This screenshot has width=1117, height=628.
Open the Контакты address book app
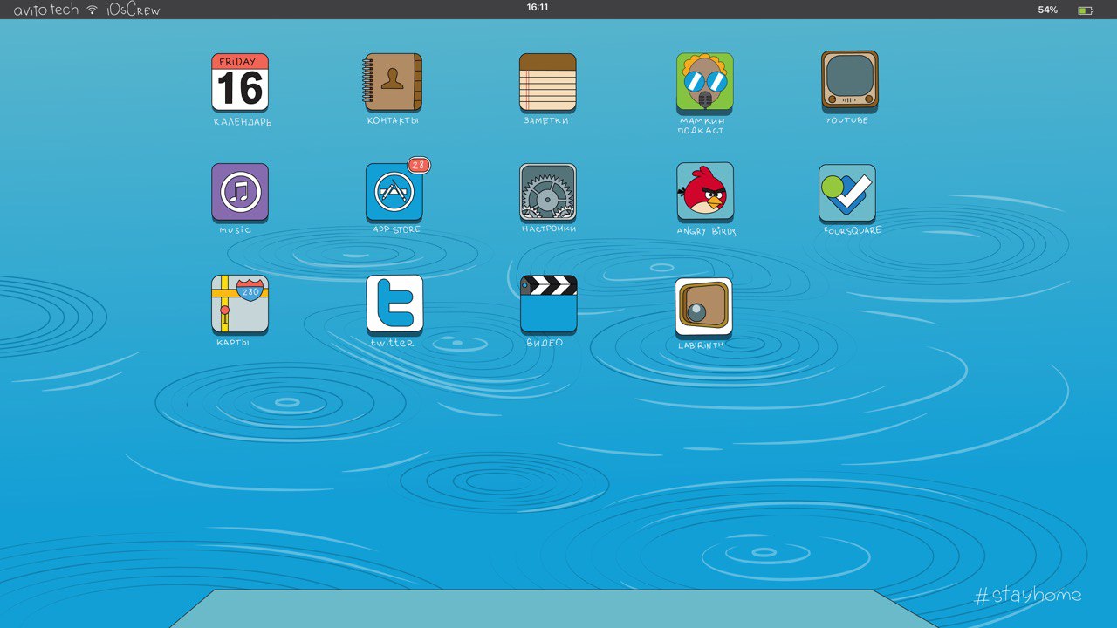coord(394,83)
